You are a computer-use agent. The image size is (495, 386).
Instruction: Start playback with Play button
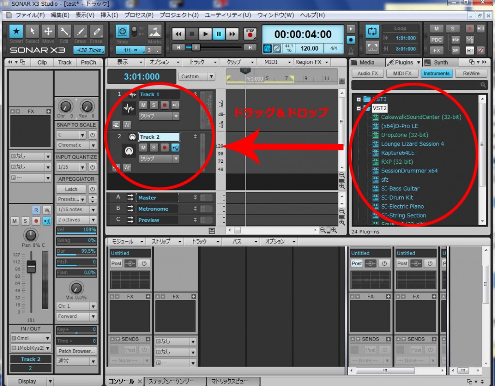(205, 34)
